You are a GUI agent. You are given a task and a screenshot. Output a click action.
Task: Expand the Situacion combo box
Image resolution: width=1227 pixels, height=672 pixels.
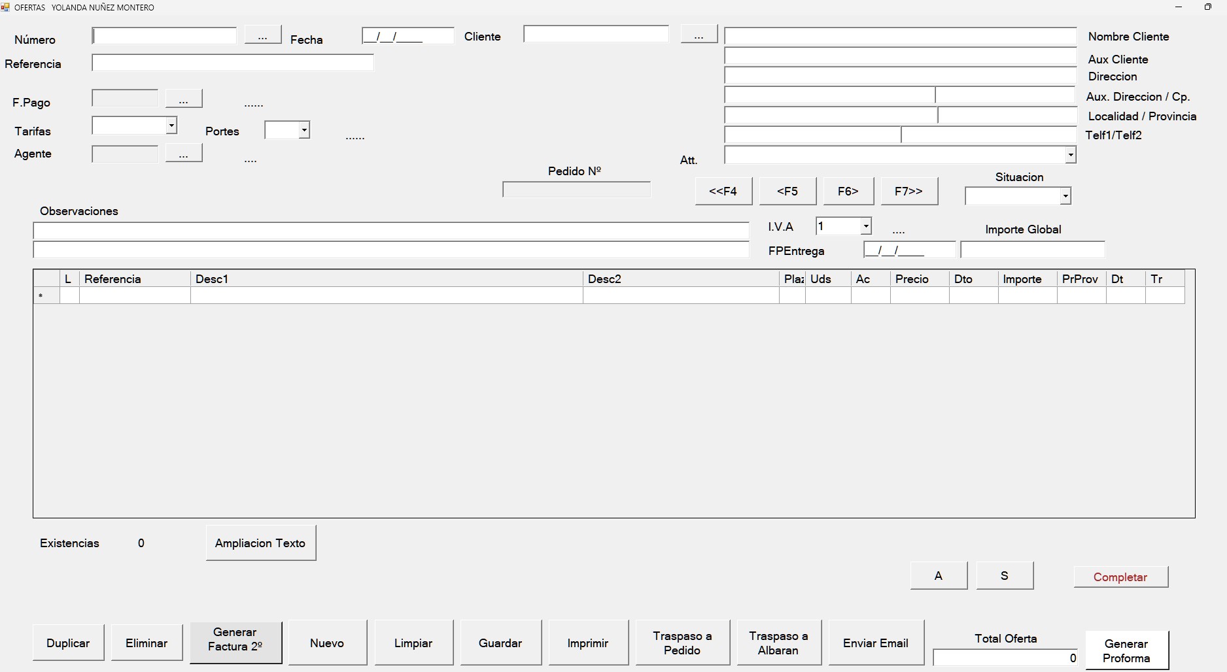[1065, 195]
